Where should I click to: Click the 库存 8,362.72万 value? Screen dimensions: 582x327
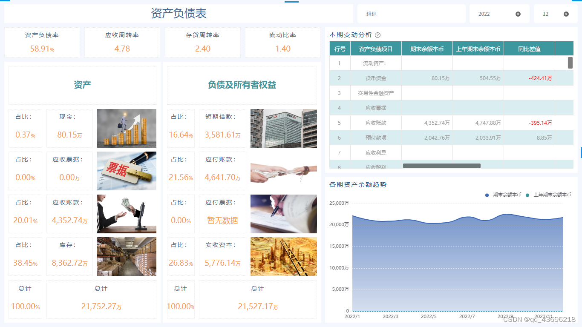click(69, 263)
